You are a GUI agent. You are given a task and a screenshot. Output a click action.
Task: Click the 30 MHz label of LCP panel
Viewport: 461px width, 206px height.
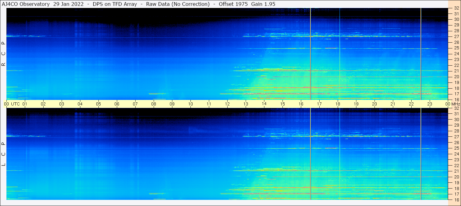pos(456,120)
